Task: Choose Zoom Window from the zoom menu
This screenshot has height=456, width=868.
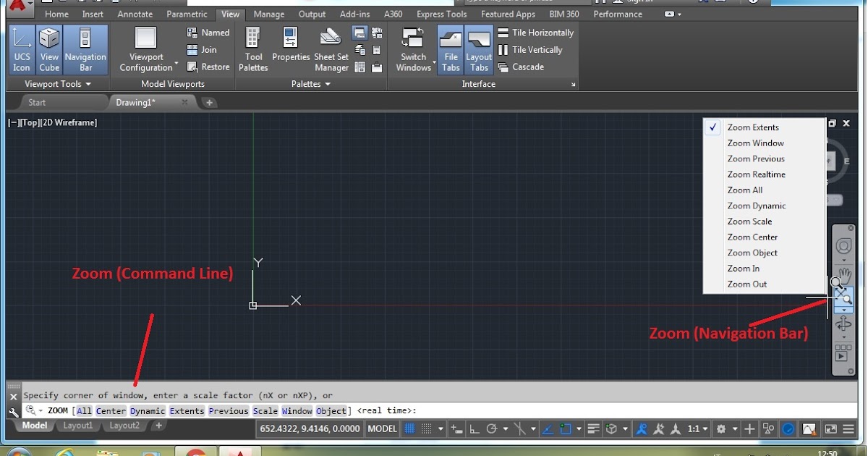Action: click(755, 143)
